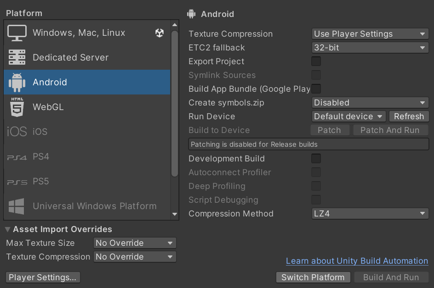Enable the Export Project checkbox
The image size is (434, 288).
coord(316,61)
